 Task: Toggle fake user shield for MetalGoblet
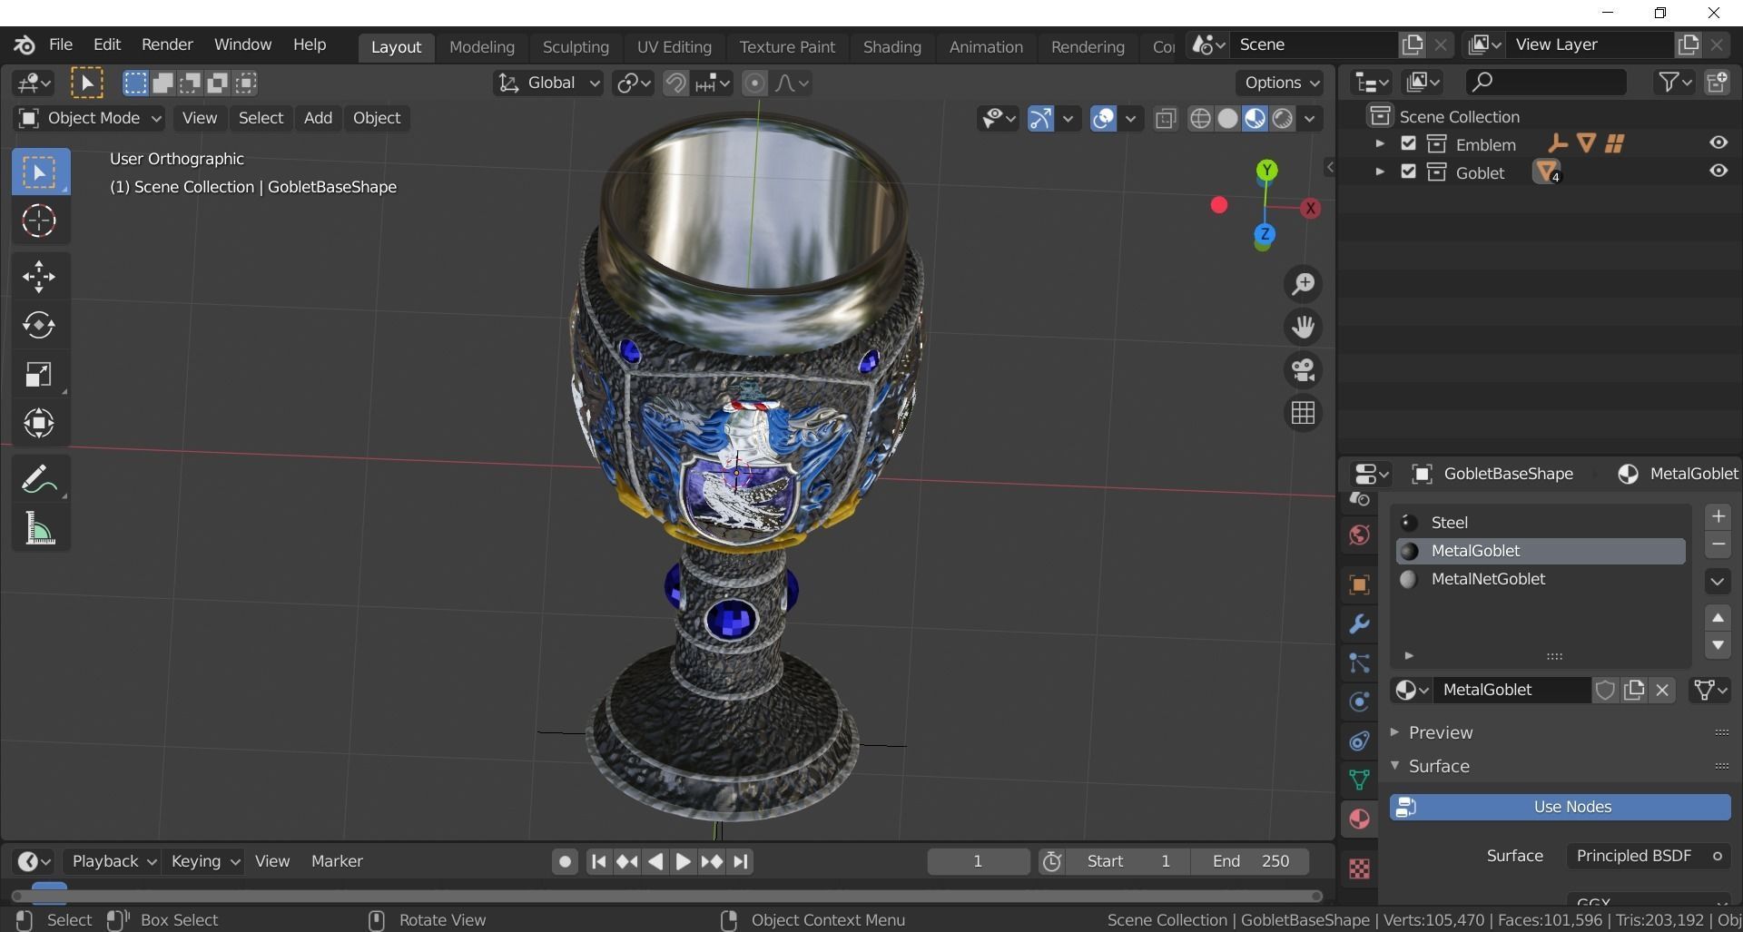pyautogui.click(x=1605, y=691)
